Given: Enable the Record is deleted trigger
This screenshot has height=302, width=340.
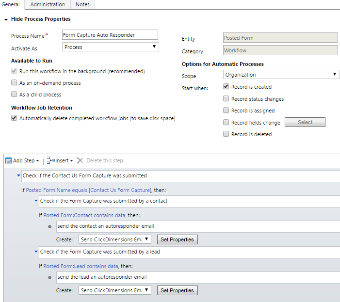Looking at the screenshot, I should tap(226, 134).
